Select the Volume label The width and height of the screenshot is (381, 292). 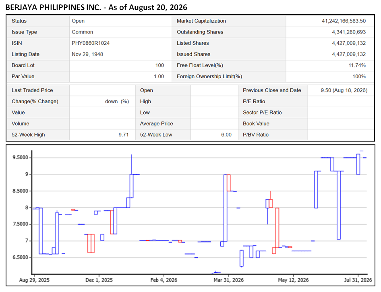pos(20,123)
